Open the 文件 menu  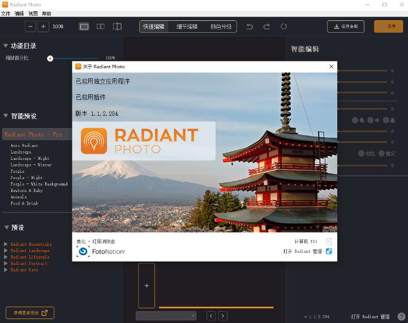tap(6, 14)
